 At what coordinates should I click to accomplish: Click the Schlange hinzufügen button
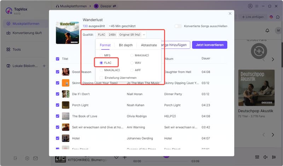(175, 45)
